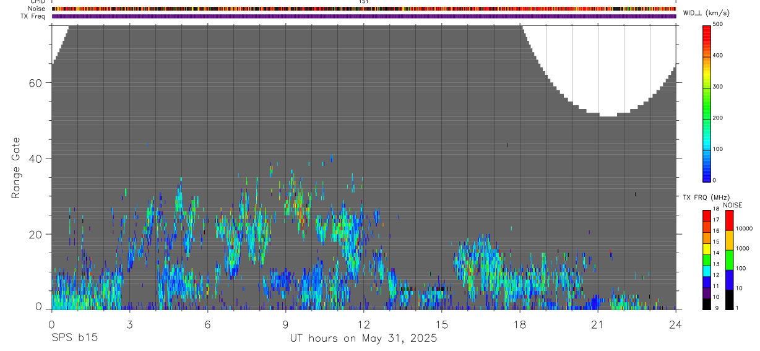
Task: Click the green 100 swatch in NOISE legend
Action: pyautogui.click(x=729, y=259)
